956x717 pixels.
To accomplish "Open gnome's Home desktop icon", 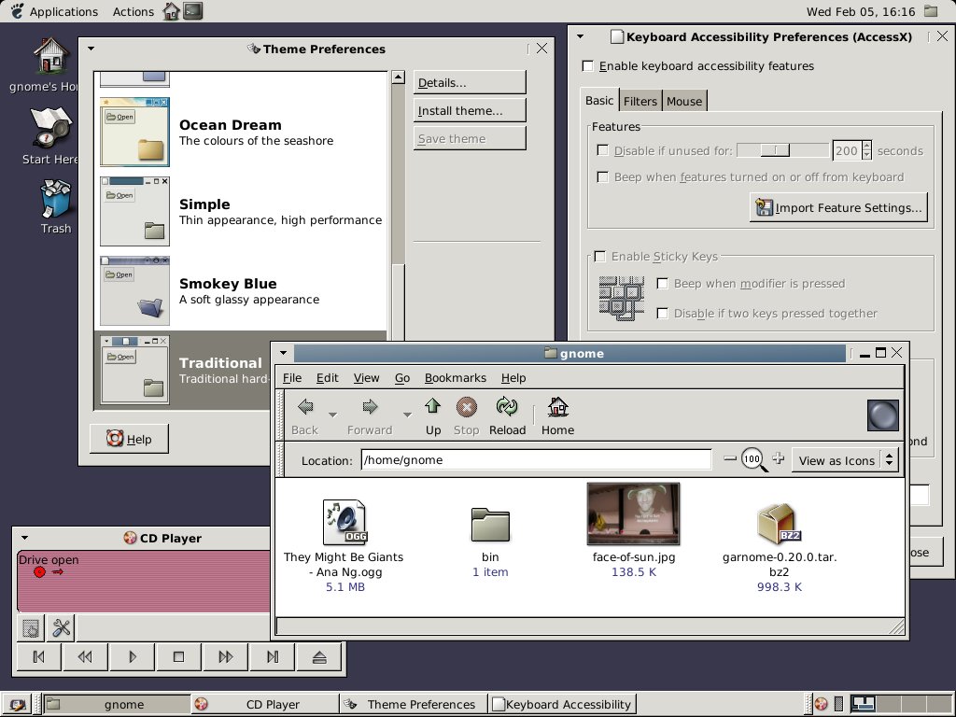I will [50, 56].
